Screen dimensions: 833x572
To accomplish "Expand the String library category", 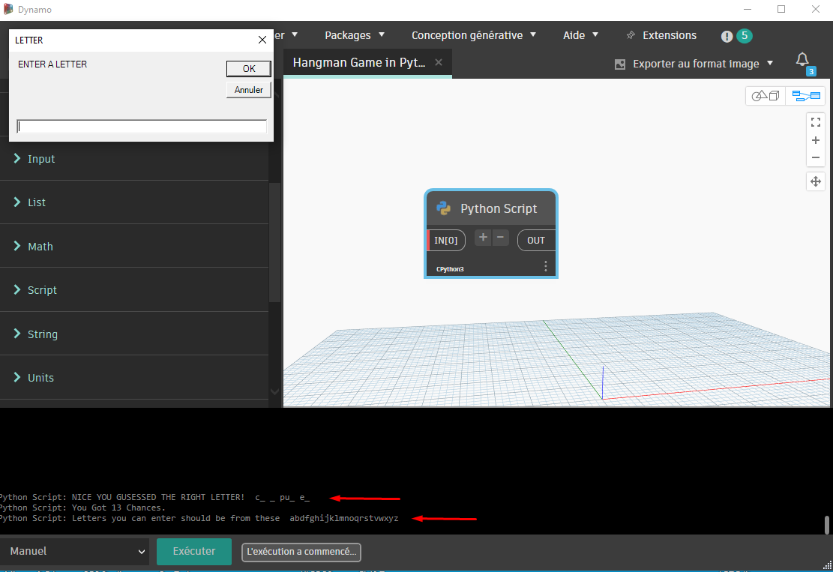I will click(x=134, y=334).
